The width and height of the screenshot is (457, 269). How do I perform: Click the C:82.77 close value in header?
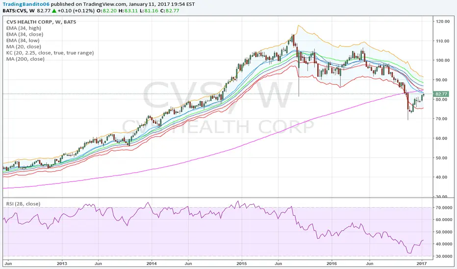tap(170, 11)
